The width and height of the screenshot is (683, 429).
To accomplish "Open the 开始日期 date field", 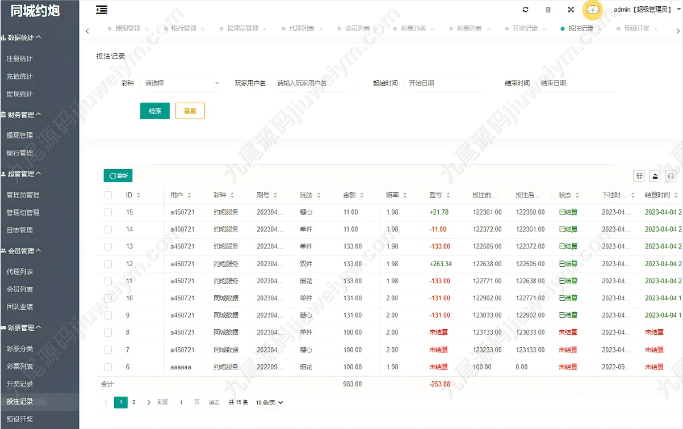I will pos(444,83).
